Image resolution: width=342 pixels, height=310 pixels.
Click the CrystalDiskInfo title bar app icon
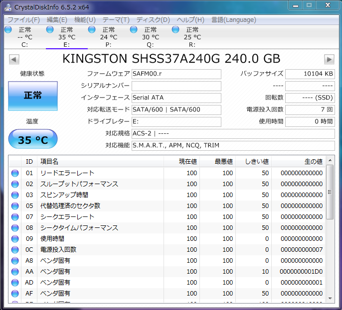click(8, 7)
